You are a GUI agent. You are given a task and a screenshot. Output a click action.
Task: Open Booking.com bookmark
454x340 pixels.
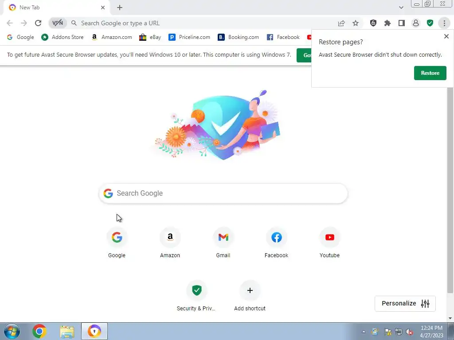tap(238, 37)
